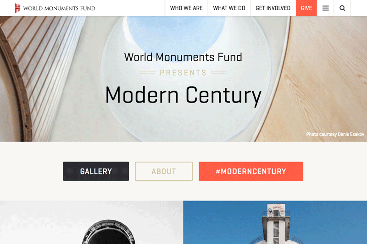Open the black-and-white dome gallery thumbnail

pyautogui.click(x=91, y=222)
